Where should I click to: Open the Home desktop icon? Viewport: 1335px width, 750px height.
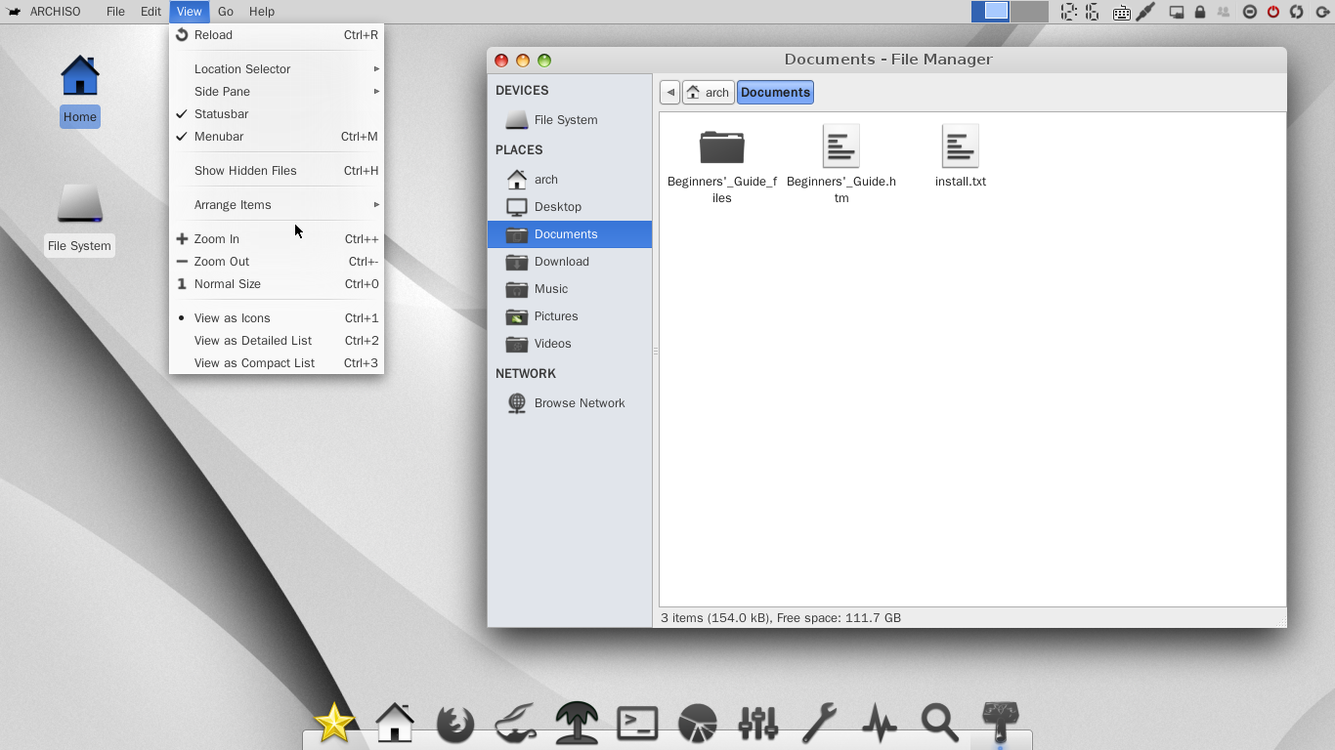[80, 90]
